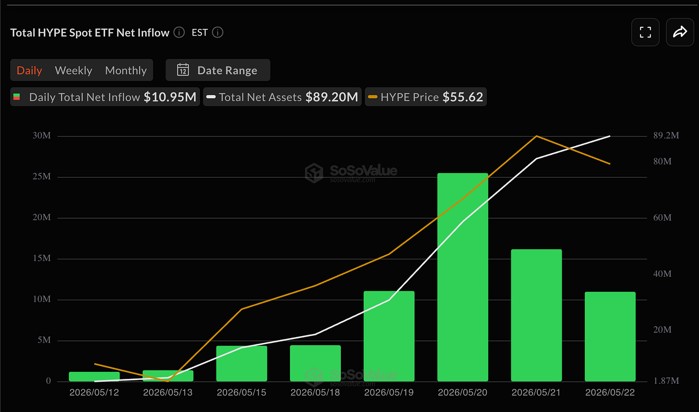
Task: Switch to the Weekly interval tab
Action: [x=73, y=70]
